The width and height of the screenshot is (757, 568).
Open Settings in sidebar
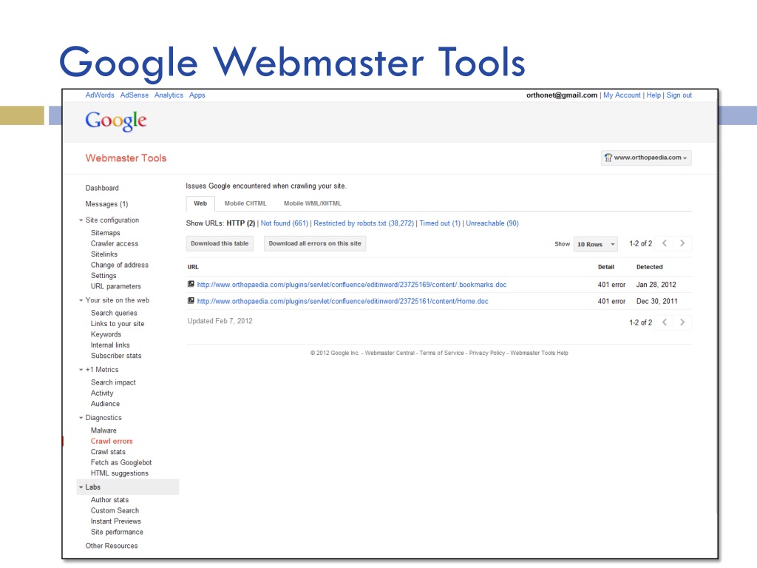click(103, 275)
